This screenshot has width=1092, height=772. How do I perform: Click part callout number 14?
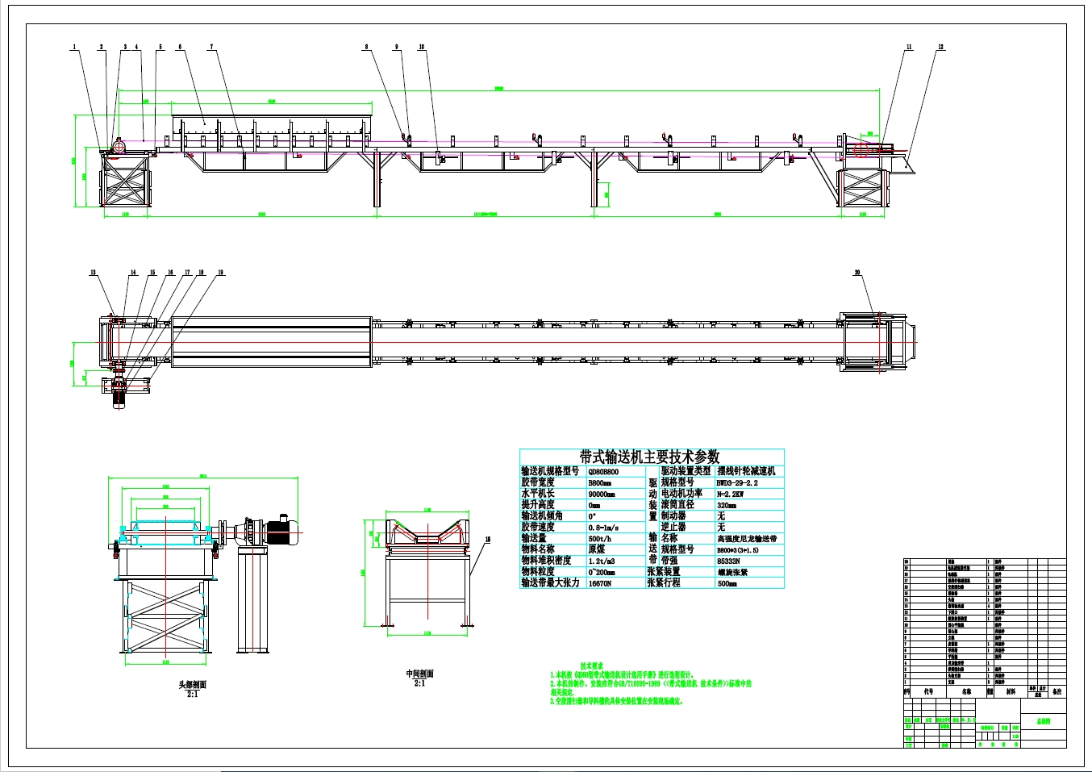tap(133, 273)
